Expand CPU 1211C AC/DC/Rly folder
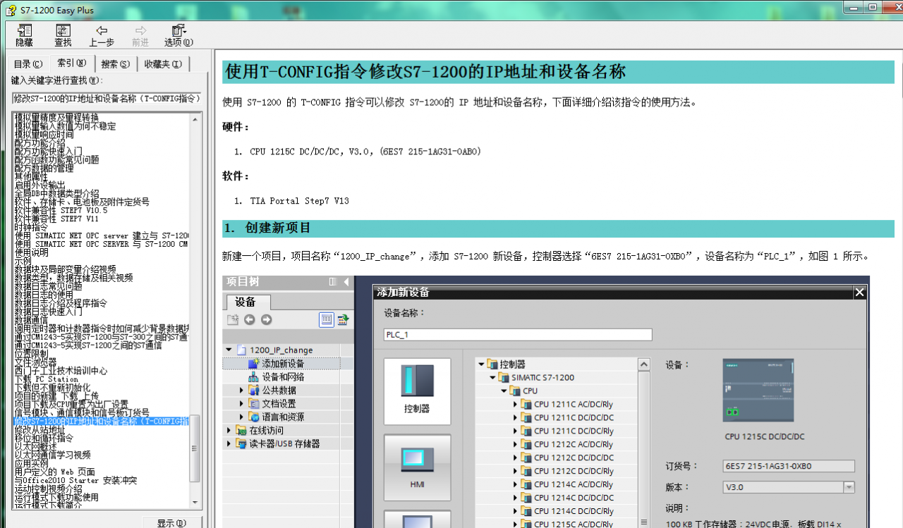The image size is (903, 528). click(516, 404)
